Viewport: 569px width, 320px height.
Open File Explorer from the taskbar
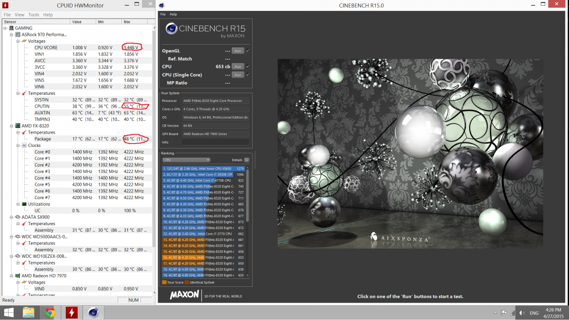(28, 312)
